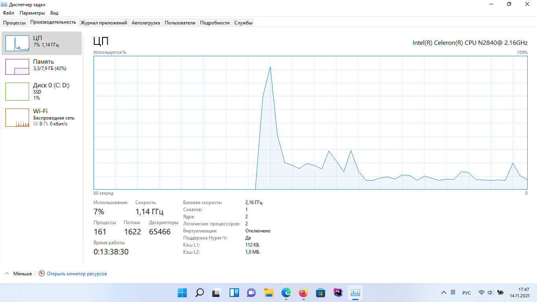Open PhpStorm from the taskbar
Screen dimensions: 537x302
coord(338,293)
